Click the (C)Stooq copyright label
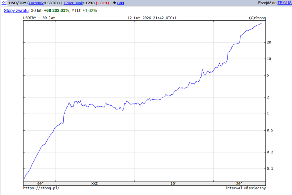292x195 pixels. 257,18
